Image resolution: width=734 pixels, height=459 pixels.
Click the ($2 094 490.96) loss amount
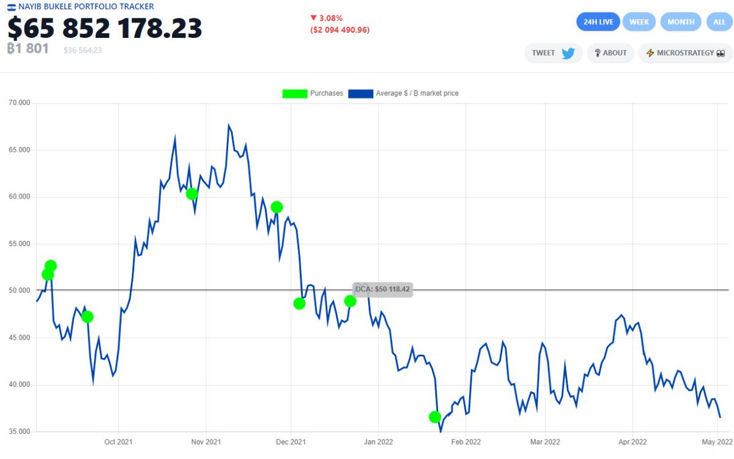339,30
